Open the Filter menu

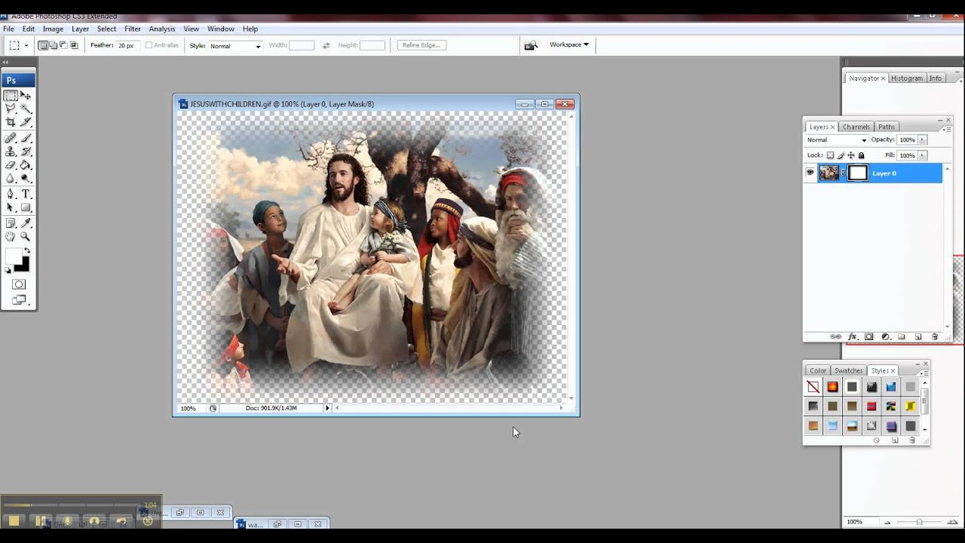coord(133,29)
